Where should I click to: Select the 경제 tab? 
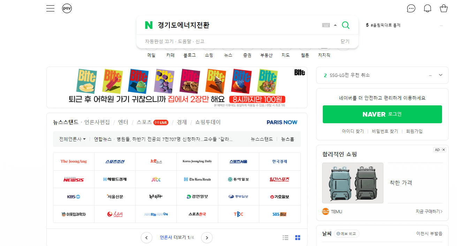tap(182, 122)
